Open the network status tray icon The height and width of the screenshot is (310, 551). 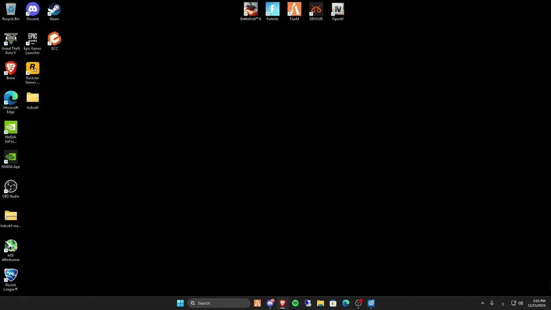tap(514, 303)
